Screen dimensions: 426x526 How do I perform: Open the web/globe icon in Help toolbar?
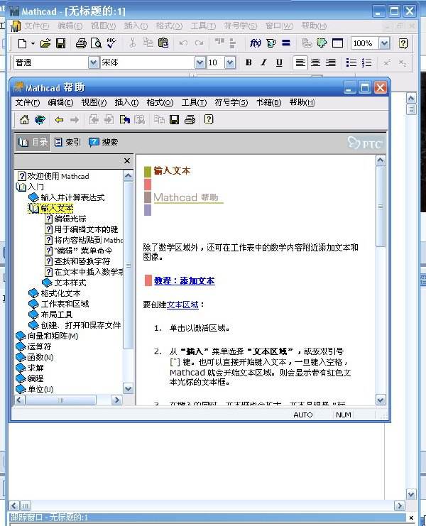[40, 120]
